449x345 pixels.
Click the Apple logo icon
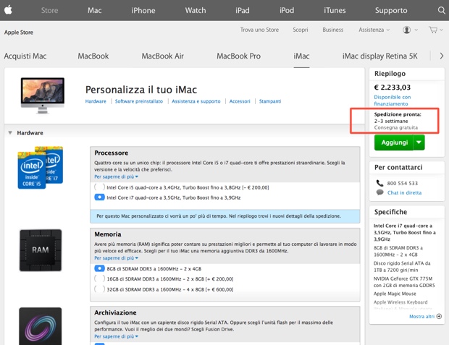point(8,10)
